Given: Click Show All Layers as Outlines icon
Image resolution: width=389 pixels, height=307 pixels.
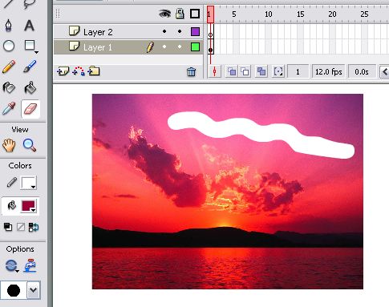Looking at the screenshot, I should click(x=195, y=14).
